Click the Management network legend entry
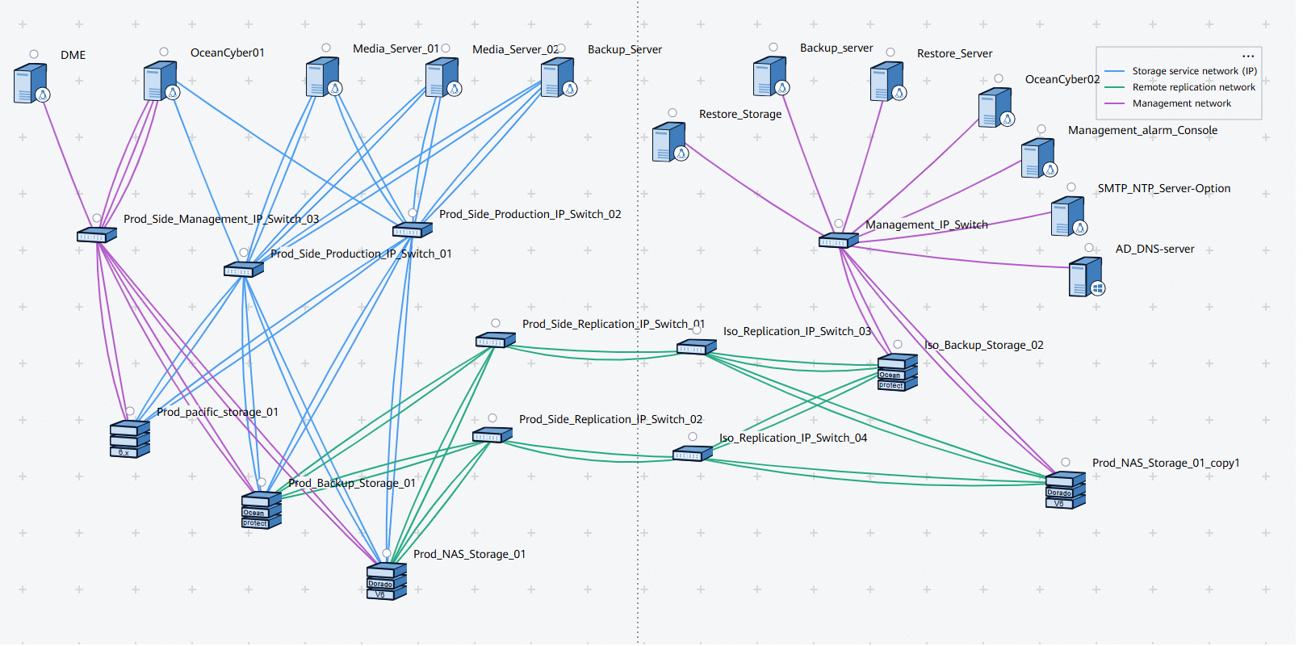Screen dimensions: 1303x646 pyautogui.click(x=1167, y=103)
